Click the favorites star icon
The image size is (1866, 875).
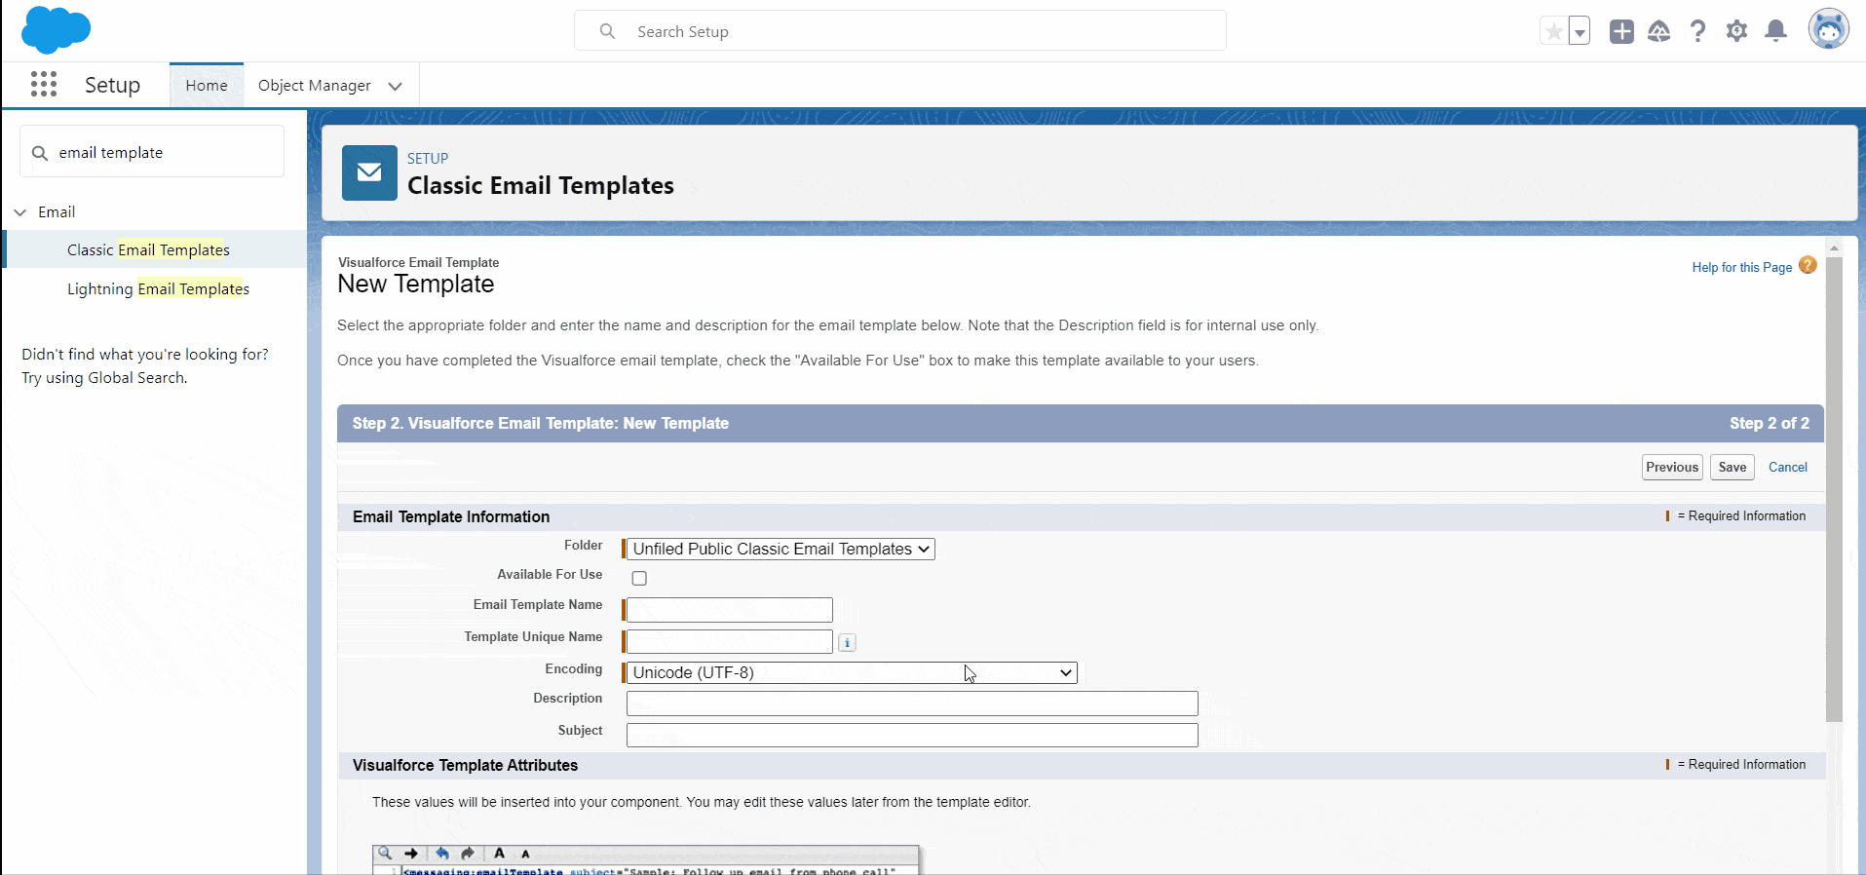point(1553,31)
